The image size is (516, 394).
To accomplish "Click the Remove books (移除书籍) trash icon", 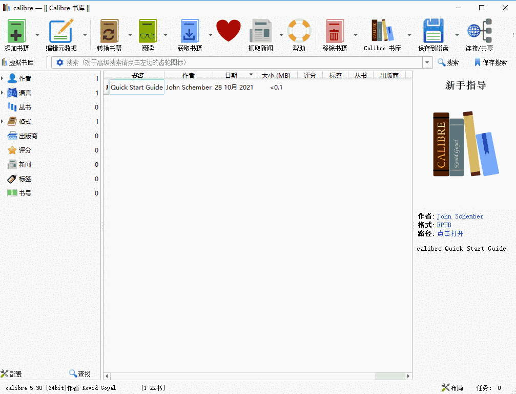I will pyautogui.click(x=335, y=32).
